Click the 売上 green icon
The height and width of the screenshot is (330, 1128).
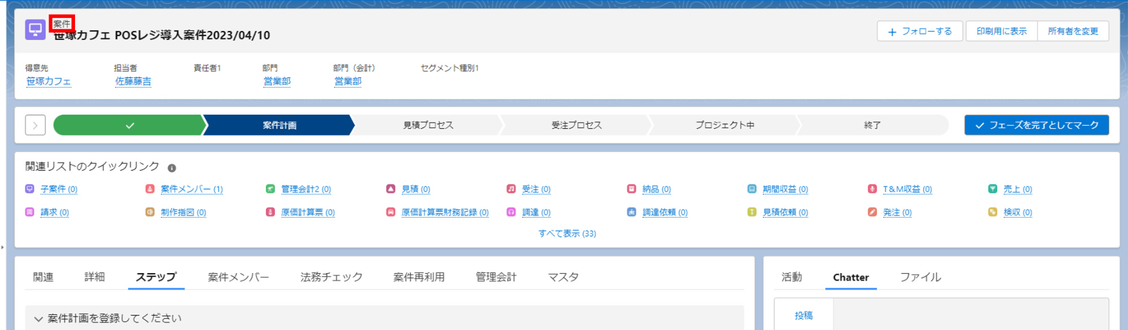pos(993,189)
